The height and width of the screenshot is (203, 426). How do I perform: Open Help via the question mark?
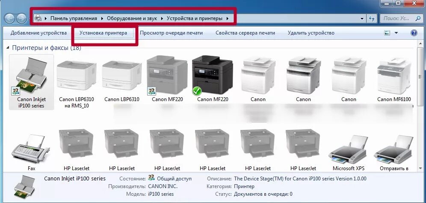pyautogui.click(x=414, y=33)
